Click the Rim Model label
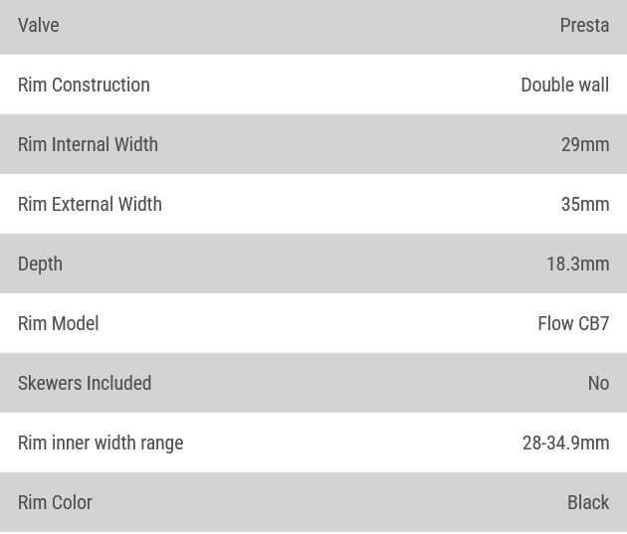The image size is (627, 534). 58,324
